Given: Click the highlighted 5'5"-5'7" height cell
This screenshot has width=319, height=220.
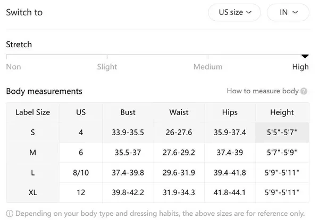Looking at the screenshot, I should (282, 133).
